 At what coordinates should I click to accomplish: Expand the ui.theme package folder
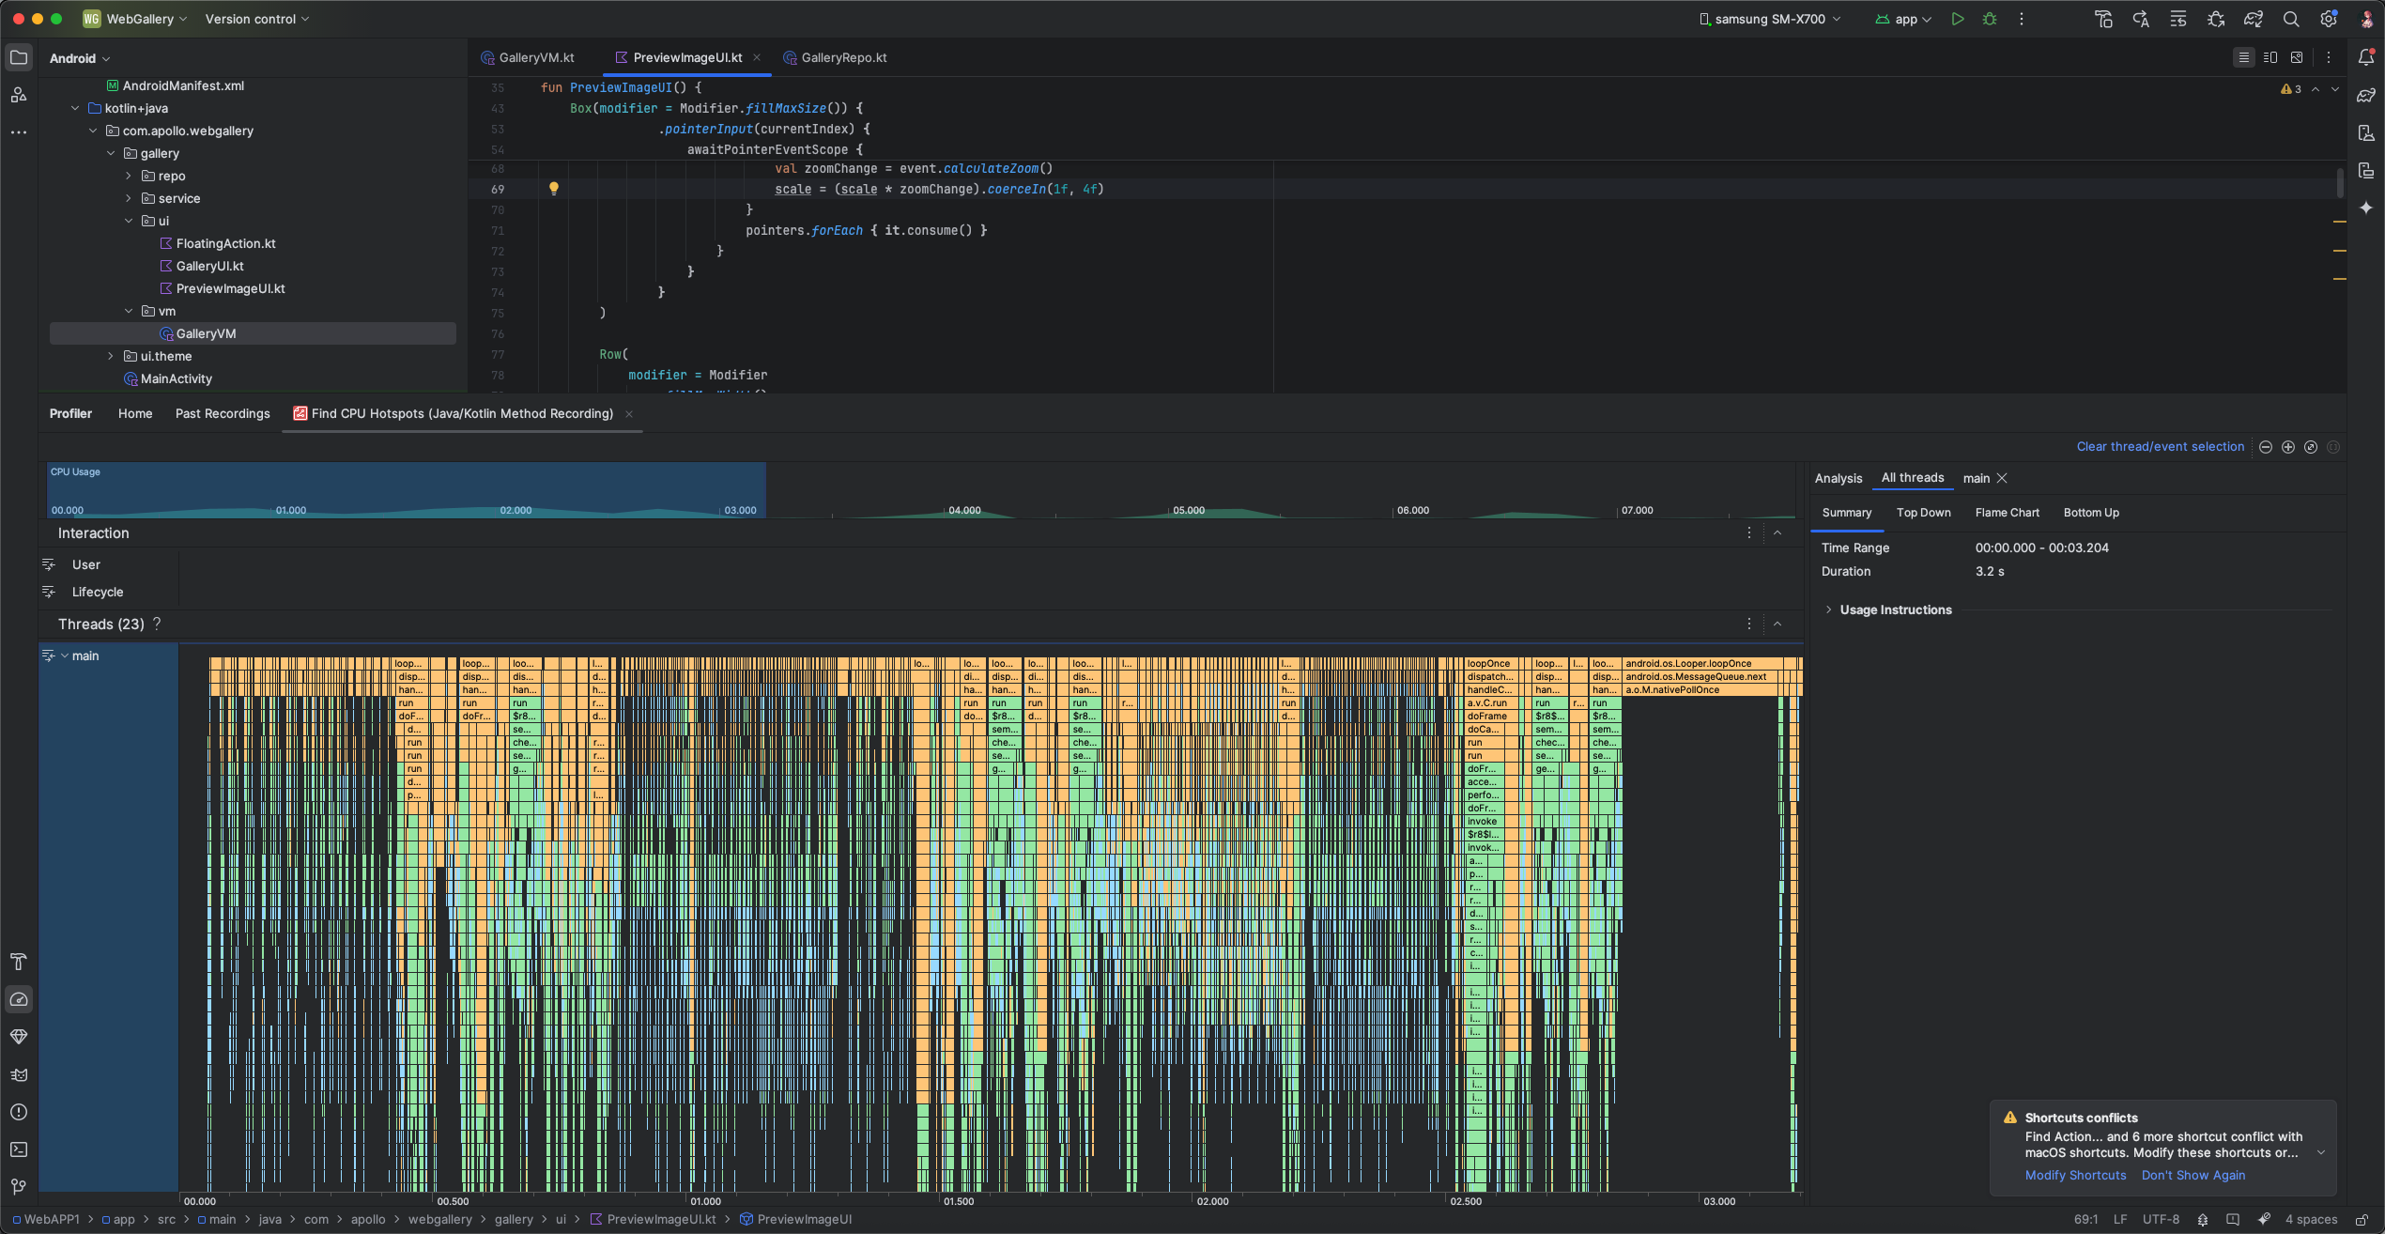click(x=111, y=356)
